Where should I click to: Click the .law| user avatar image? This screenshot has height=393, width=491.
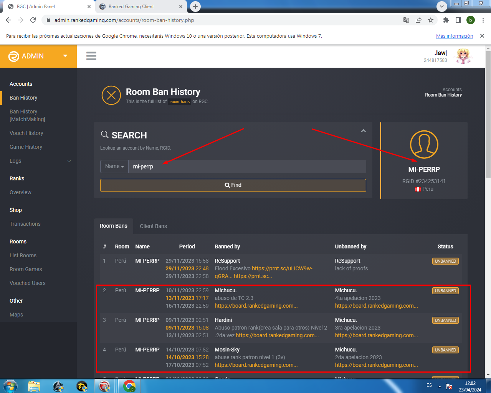click(x=463, y=56)
